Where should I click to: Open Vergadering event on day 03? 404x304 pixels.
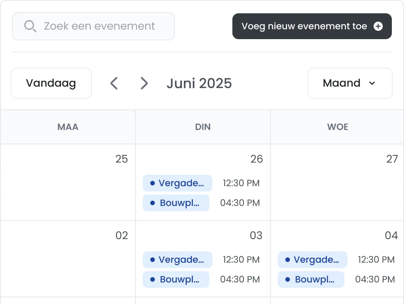177,260
